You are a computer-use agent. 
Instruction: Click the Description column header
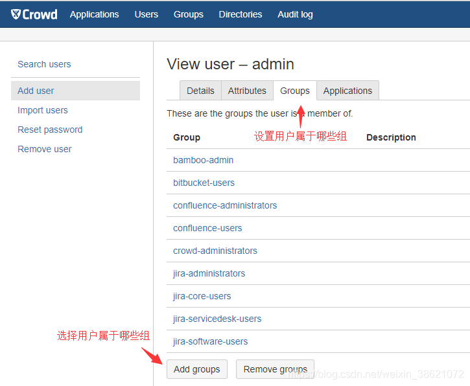click(x=391, y=137)
